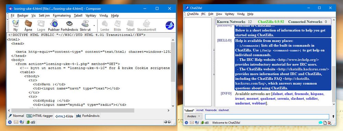
Task: Click the Åpne folder icon in Composer
Action: point(28,23)
